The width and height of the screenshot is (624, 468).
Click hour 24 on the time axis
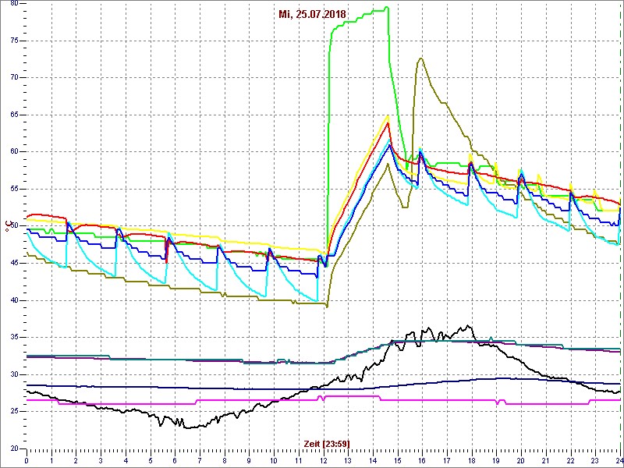click(619, 461)
